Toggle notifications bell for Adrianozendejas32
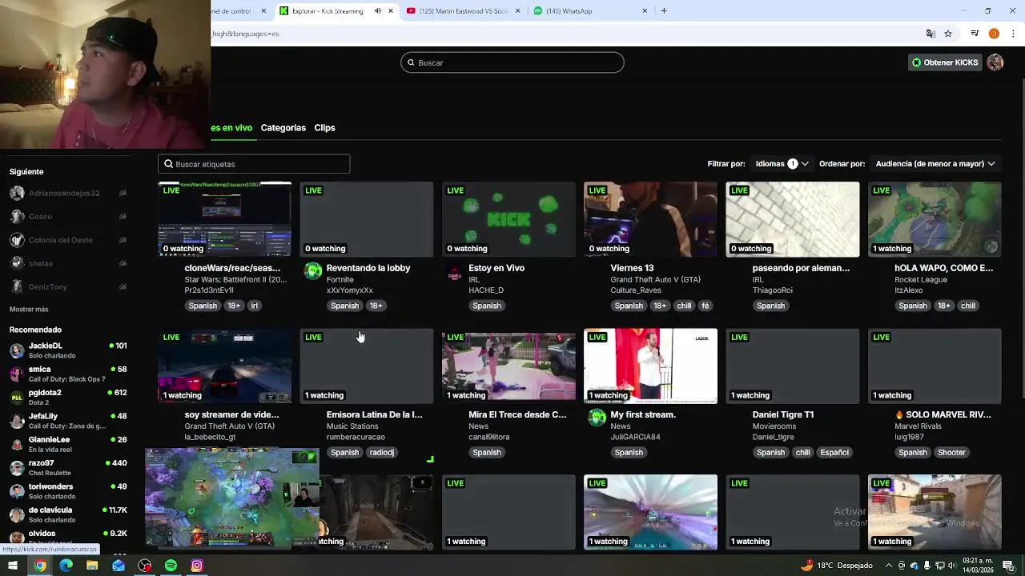Viewport: 1025px width, 576px height. (x=123, y=193)
